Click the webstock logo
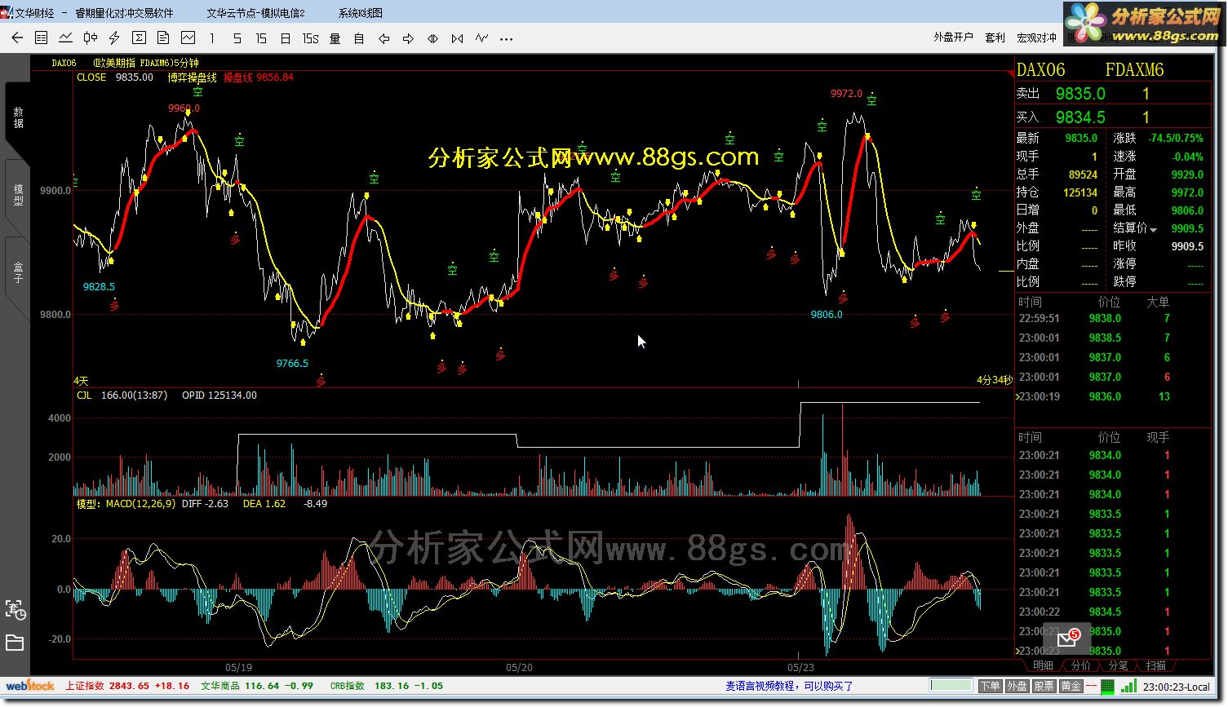 [x=30, y=686]
